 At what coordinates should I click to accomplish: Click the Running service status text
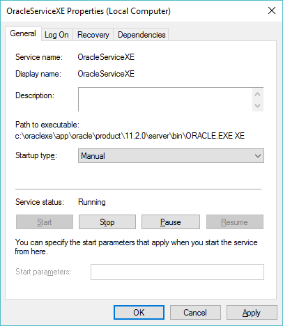click(92, 202)
